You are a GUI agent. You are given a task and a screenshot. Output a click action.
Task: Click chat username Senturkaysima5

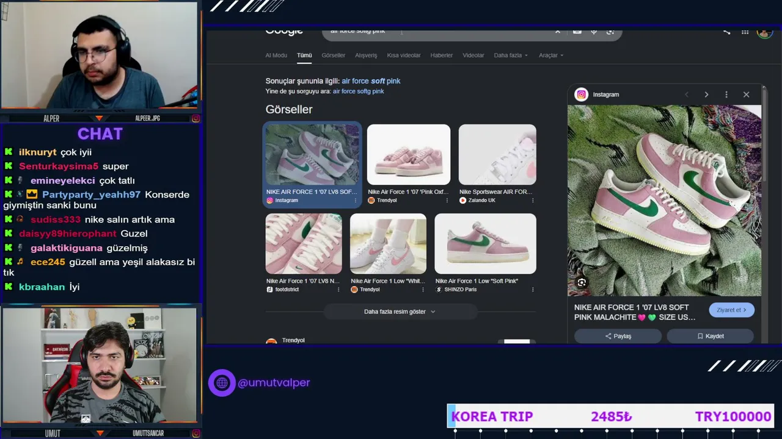(59, 166)
